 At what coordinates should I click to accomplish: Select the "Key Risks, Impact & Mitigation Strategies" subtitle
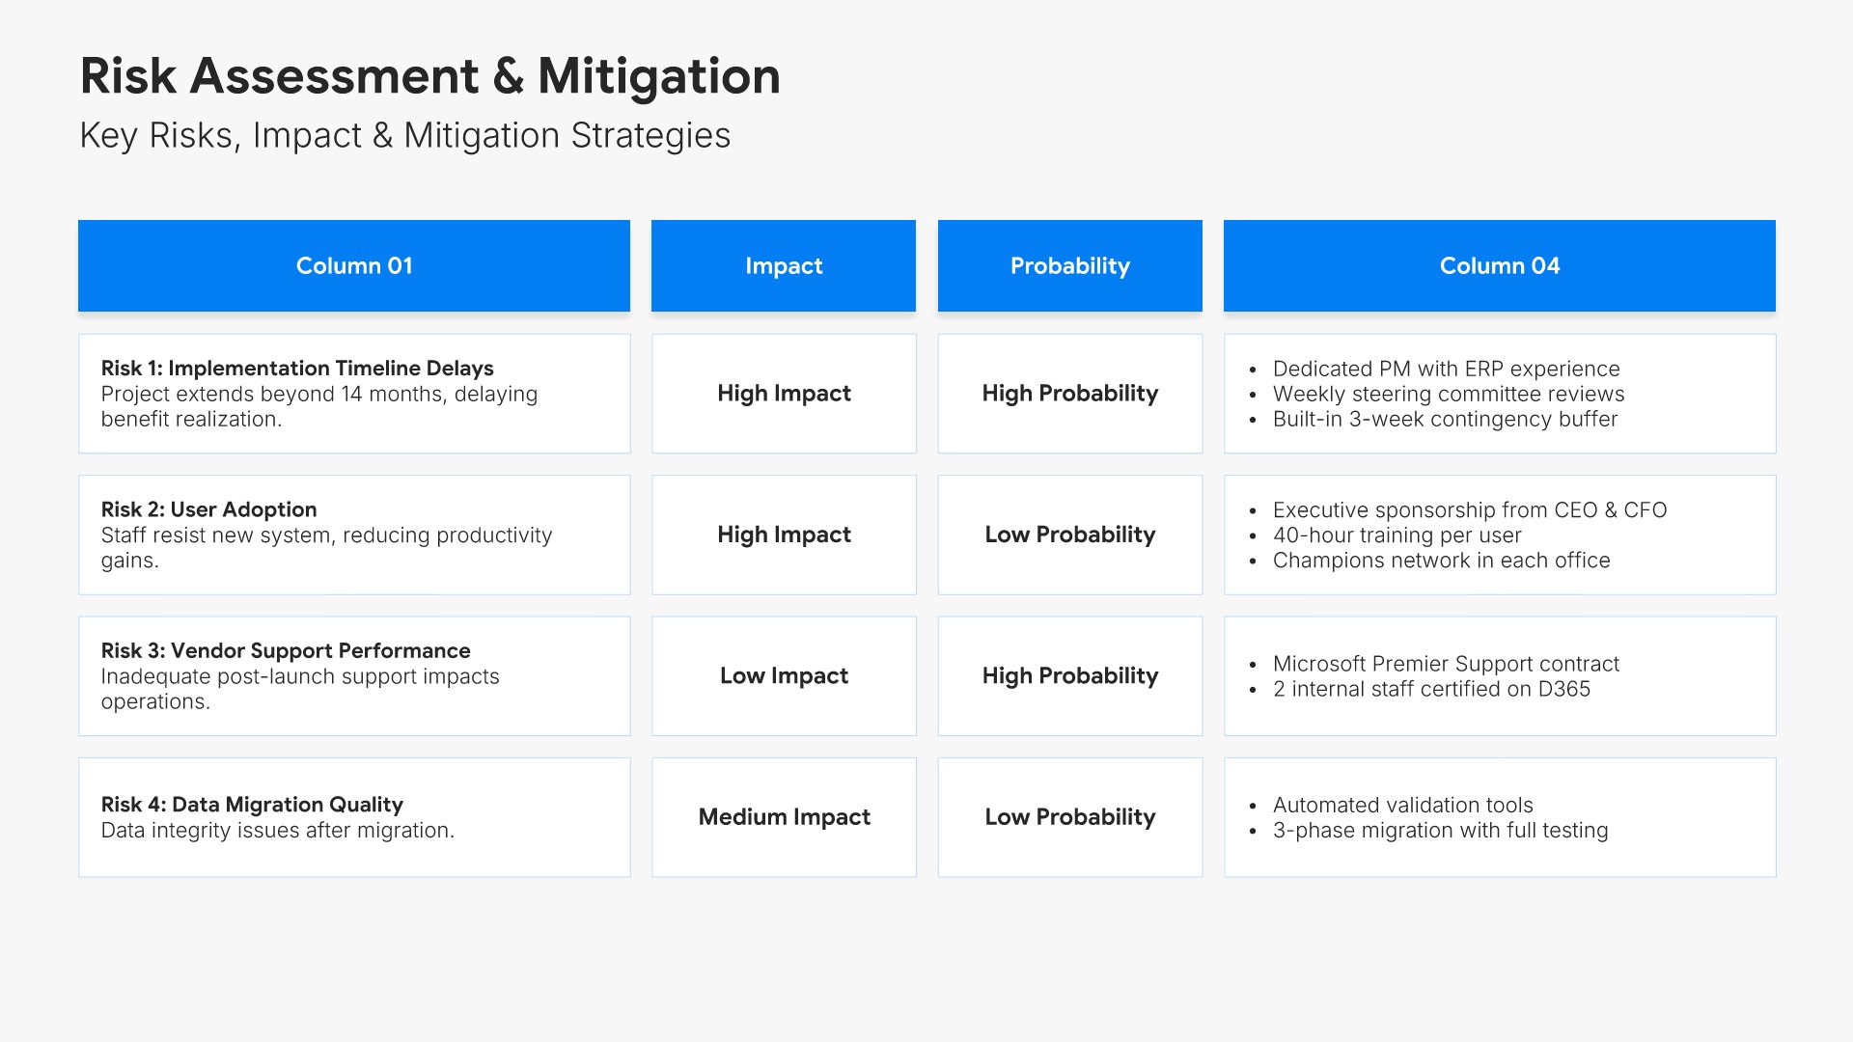click(x=404, y=136)
